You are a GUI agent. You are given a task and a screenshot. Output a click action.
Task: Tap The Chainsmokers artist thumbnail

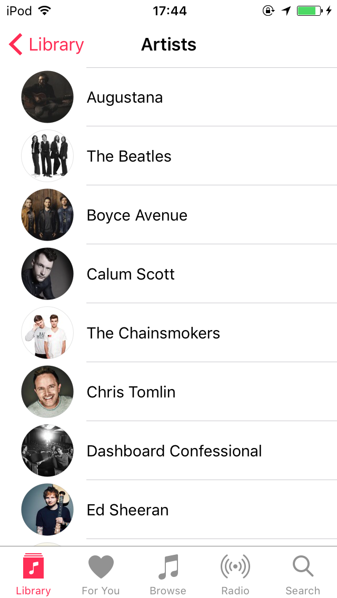click(x=47, y=333)
